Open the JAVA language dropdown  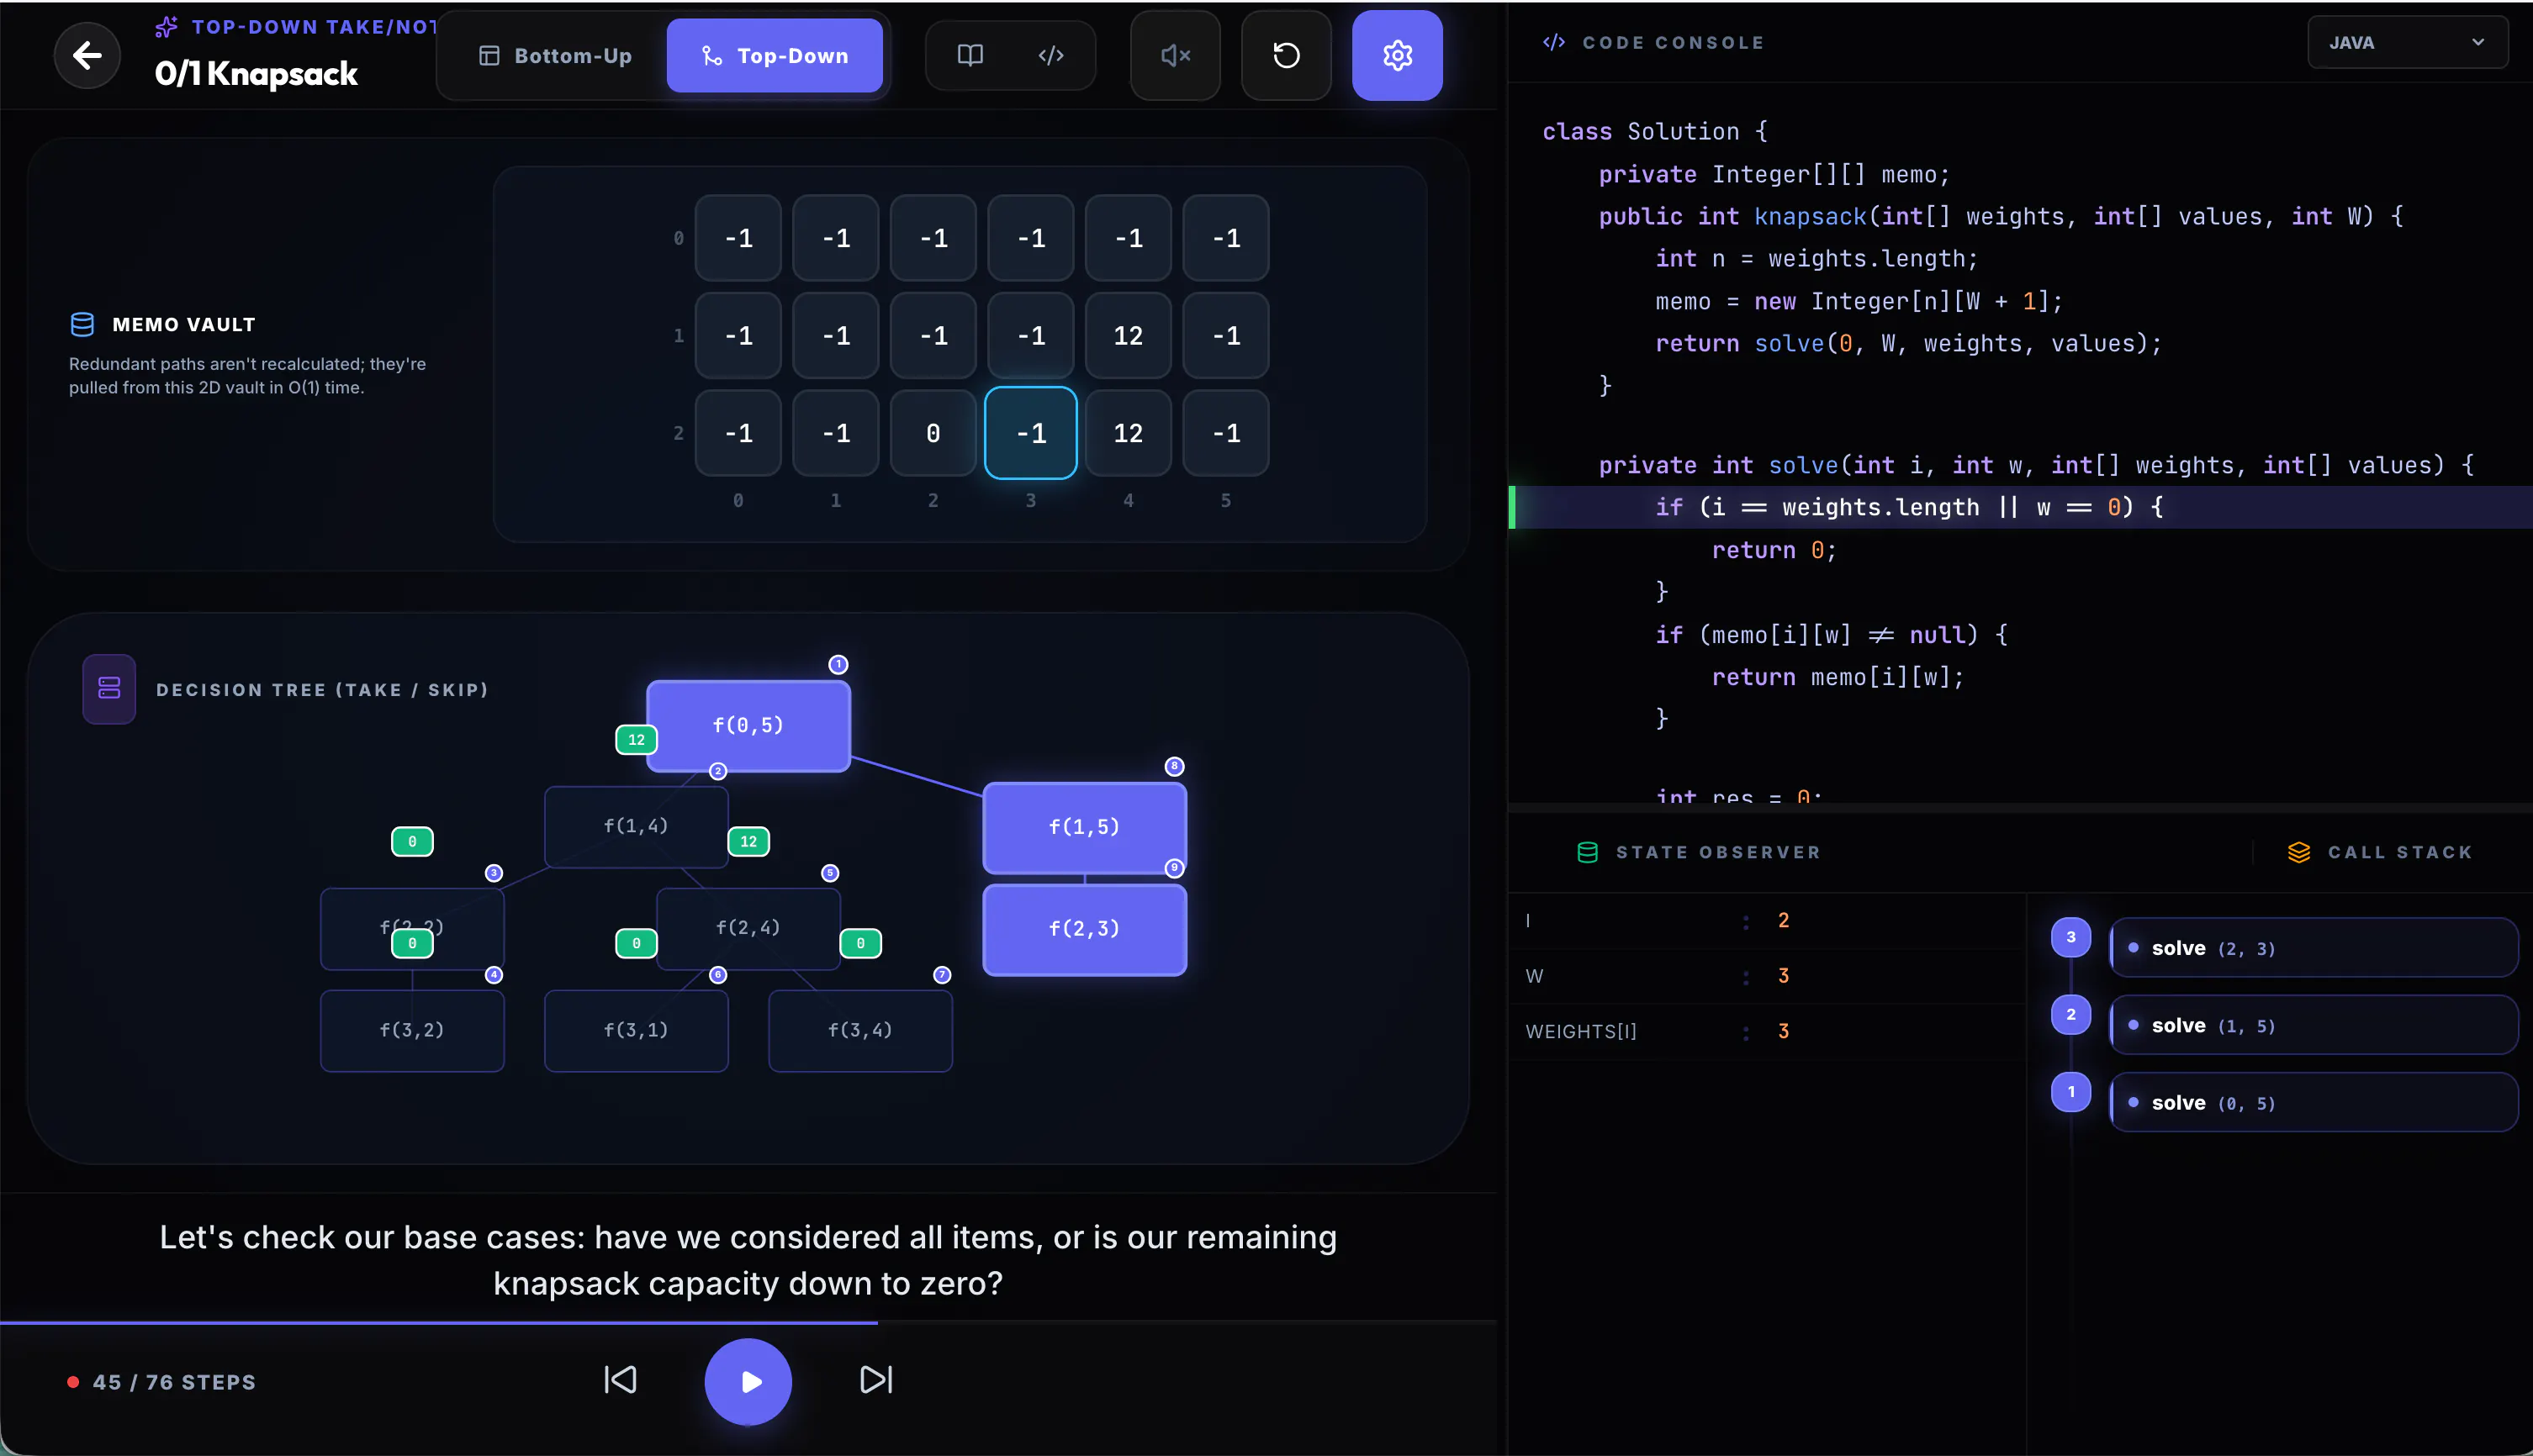(2407, 42)
